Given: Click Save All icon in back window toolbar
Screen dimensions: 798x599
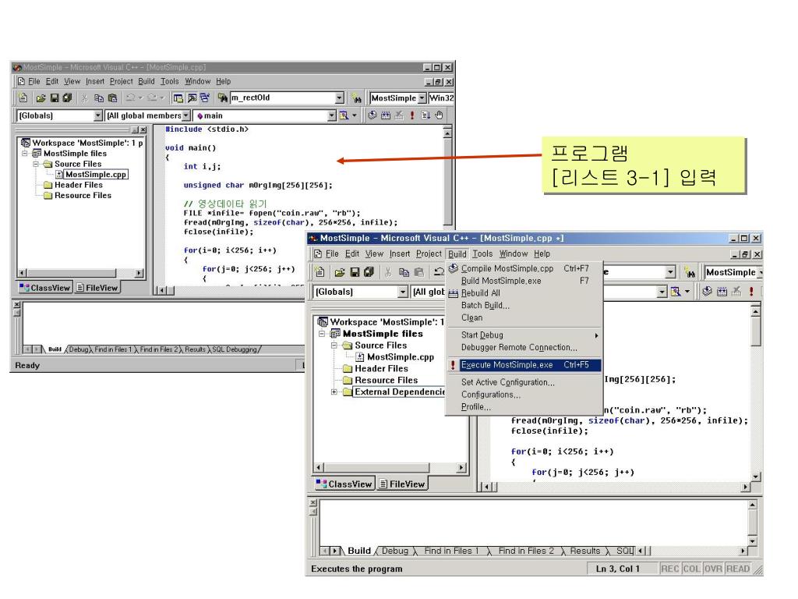Looking at the screenshot, I should click(x=67, y=97).
